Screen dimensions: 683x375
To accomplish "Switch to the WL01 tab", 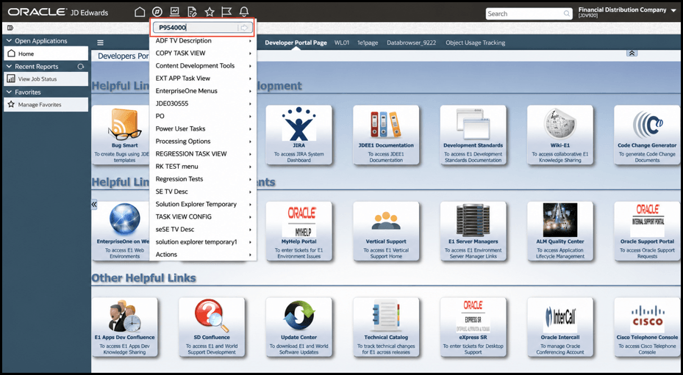I will click(x=342, y=43).
